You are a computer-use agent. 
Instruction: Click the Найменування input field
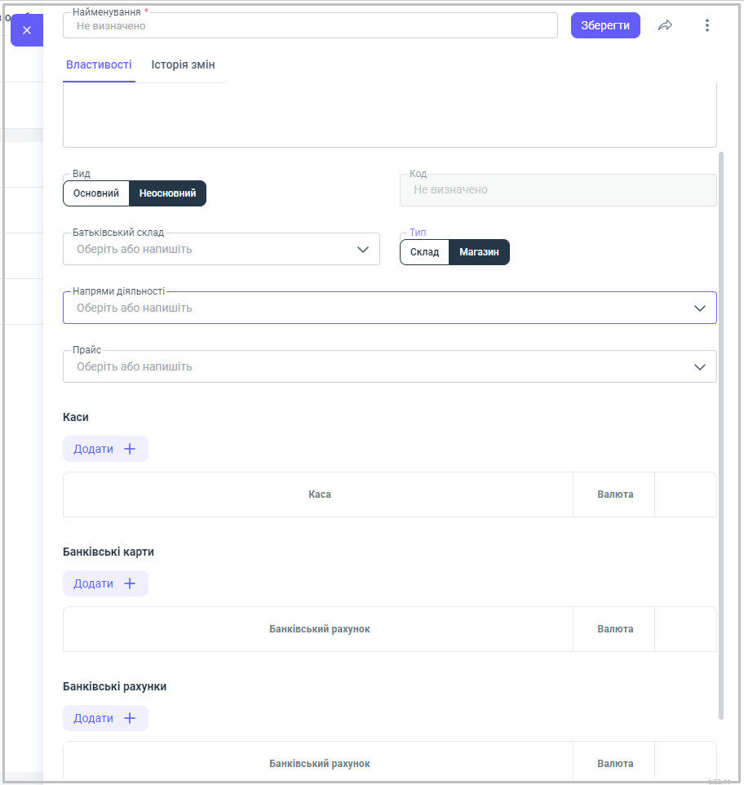pos(310,26)
